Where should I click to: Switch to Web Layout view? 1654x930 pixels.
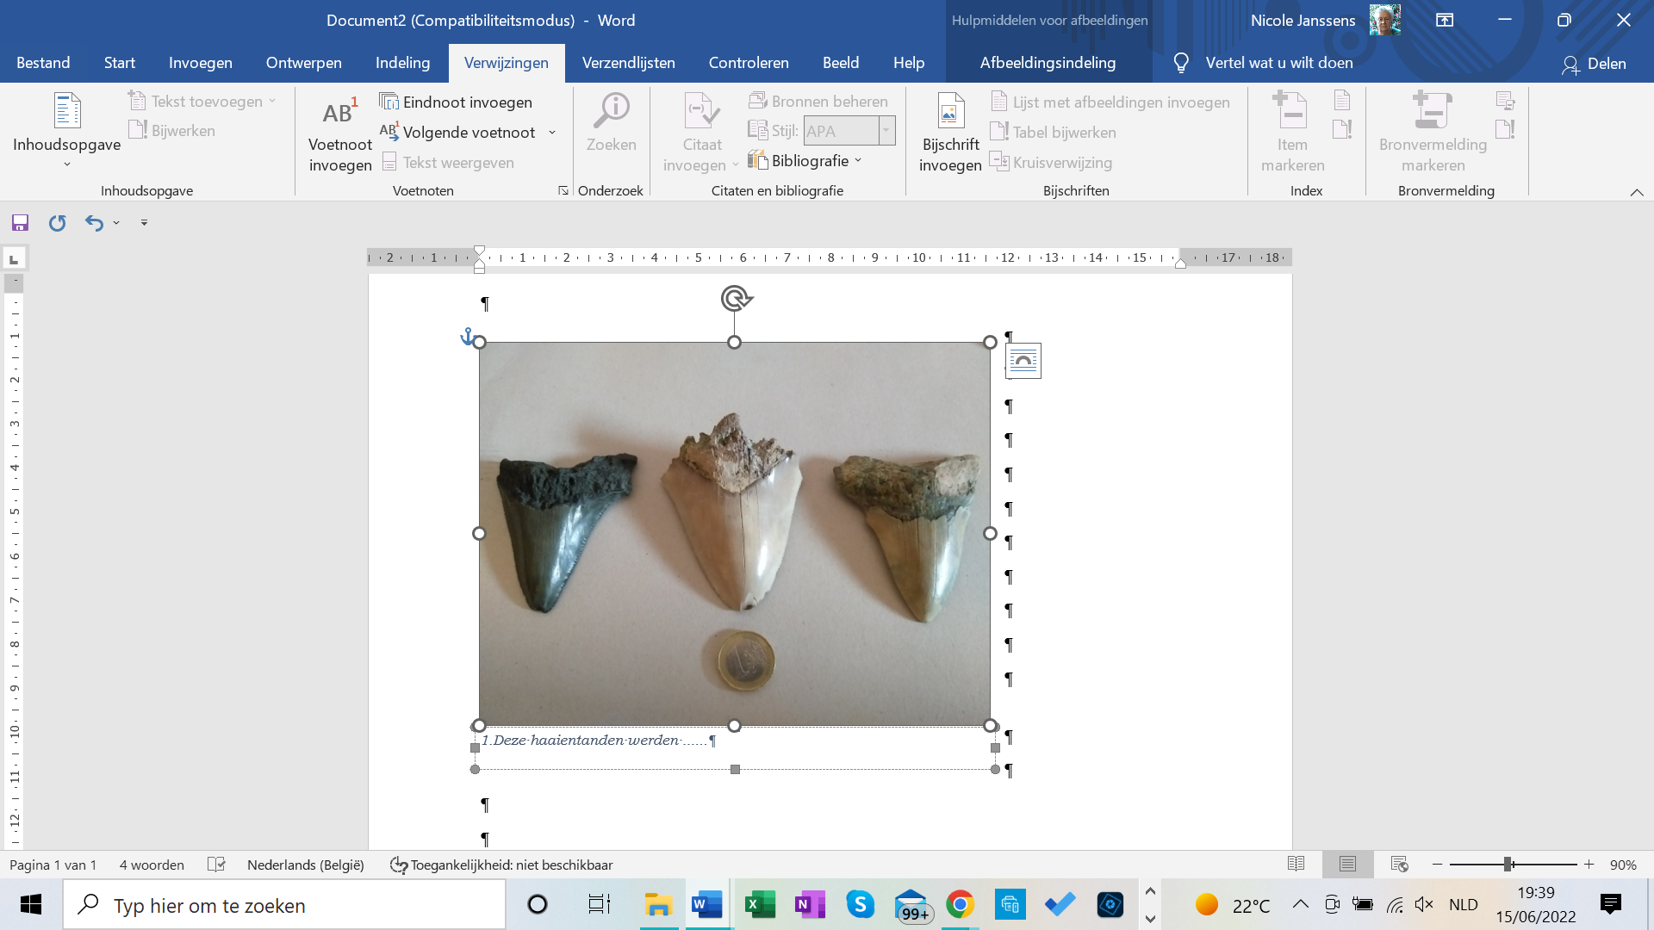[x=1399, y=864]
